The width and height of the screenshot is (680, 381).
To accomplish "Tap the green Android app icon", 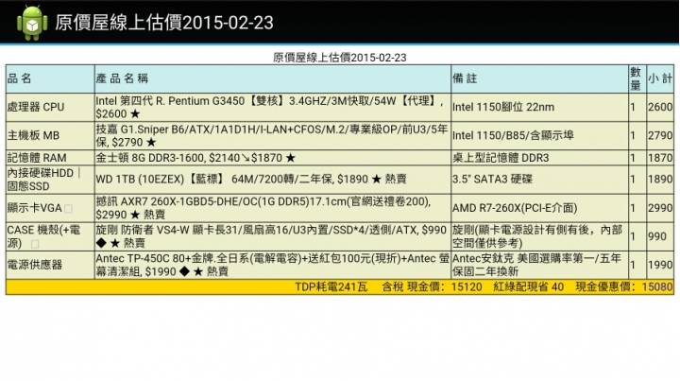I will [32, 23].
